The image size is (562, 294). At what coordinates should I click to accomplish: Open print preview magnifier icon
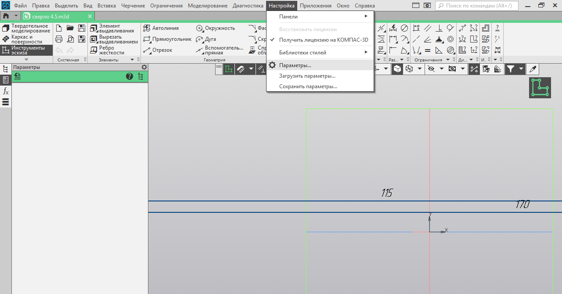point(70,39)
